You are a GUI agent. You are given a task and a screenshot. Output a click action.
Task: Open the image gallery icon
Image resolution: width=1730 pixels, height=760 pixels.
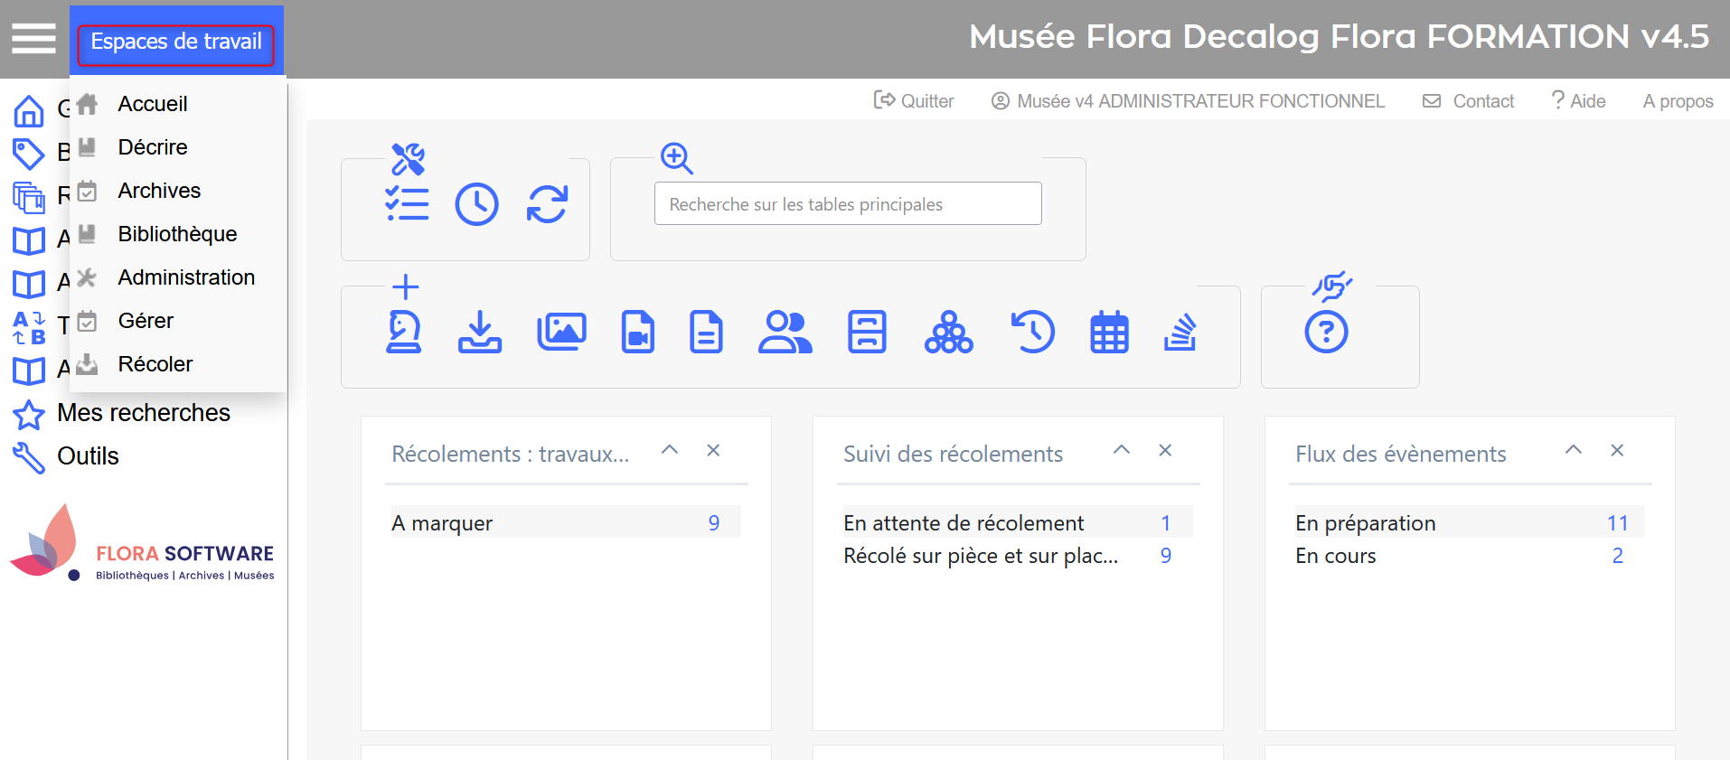[x=561, y=333]
